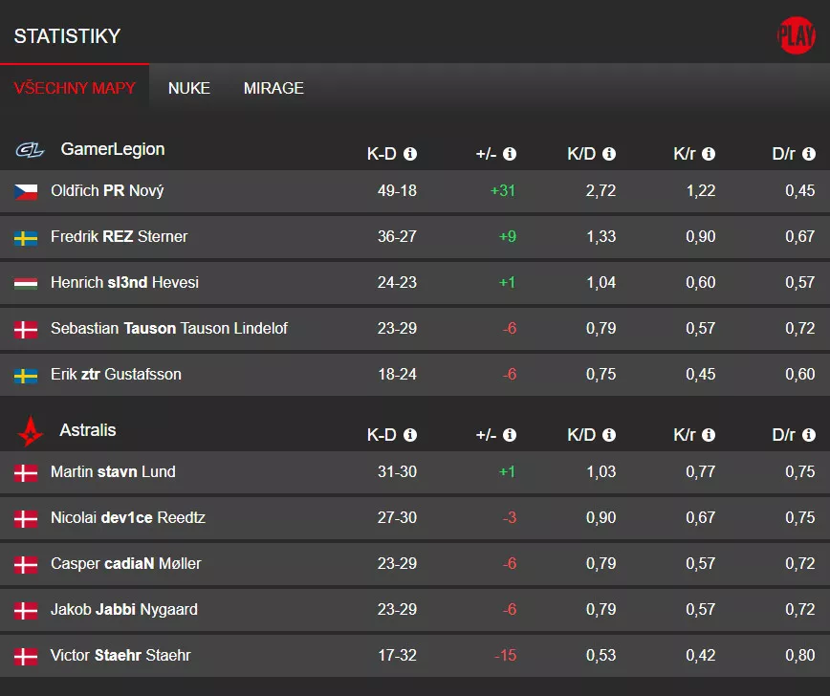Click the Danish flag beside Victor Staehr Staehr
The image size is (830, 696).
click(26, 656)
